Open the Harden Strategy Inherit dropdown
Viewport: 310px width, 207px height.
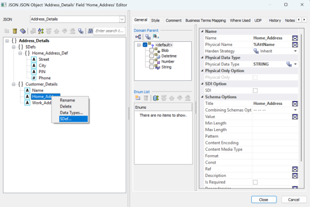[295, 51]
